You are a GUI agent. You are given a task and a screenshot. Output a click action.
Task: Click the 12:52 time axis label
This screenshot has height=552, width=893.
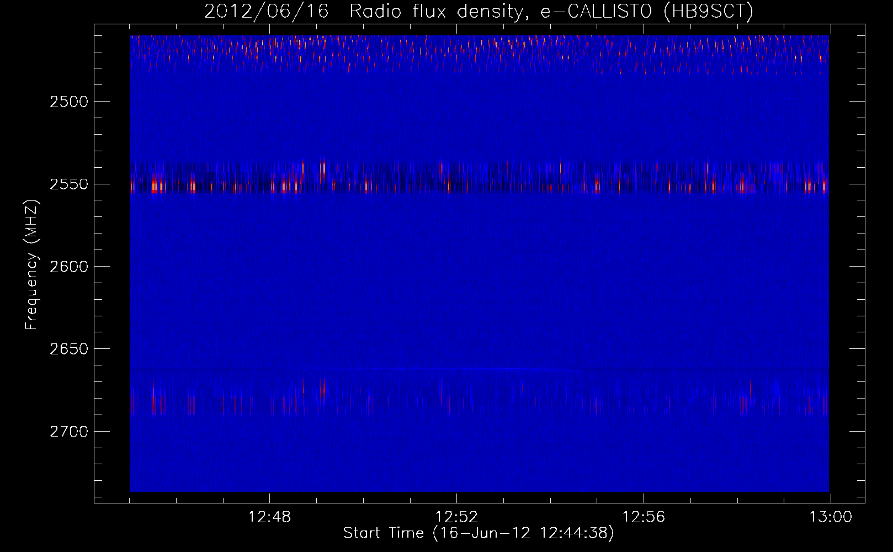tap(456, 517)
